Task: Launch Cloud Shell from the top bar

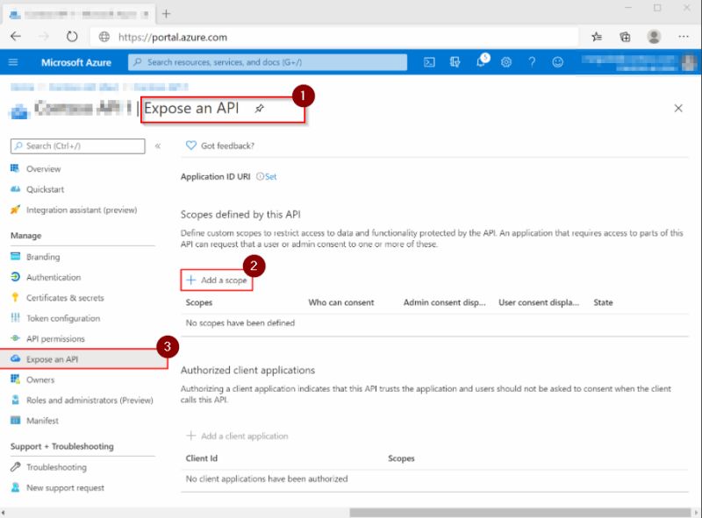Action: pos(428,61)
